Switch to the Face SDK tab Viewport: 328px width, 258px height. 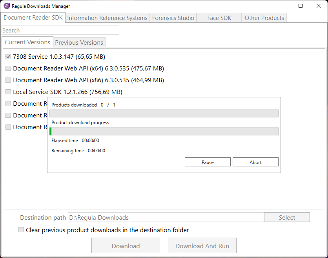[219, 18]
